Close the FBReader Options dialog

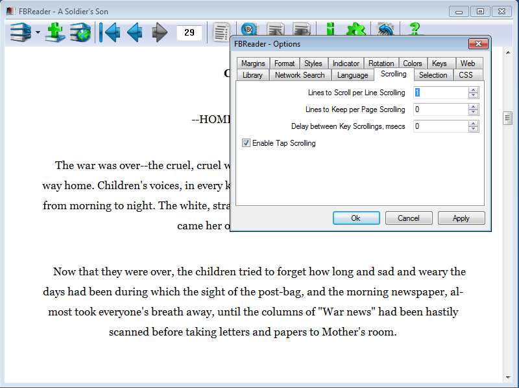pyautogui.click(x=478, y=43)
